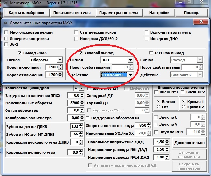
Task: Toggle Коррекция ХХ с t checkbox
Action: (x=89, y=111)
